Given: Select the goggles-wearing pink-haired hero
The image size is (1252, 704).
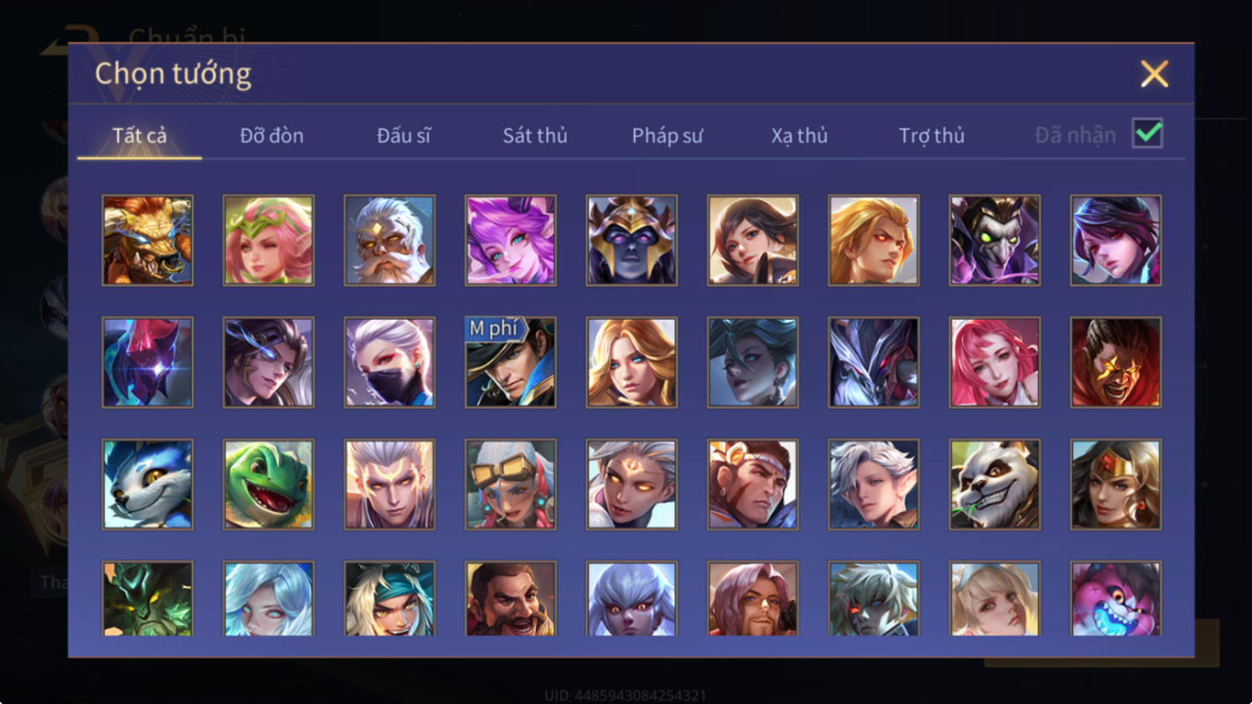Looking at the screenshot, I should pyautogui.click(x=511, y=485).
